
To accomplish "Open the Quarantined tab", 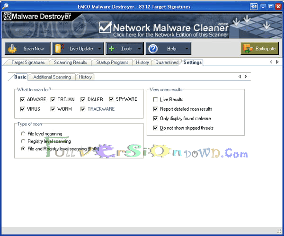I will coord(167,62).
